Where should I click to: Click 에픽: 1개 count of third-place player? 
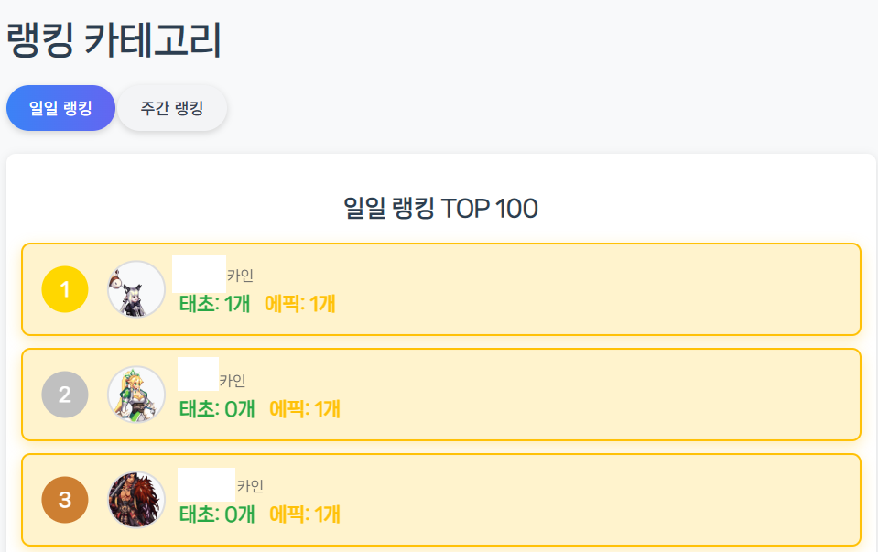click(x=305, y=514)
